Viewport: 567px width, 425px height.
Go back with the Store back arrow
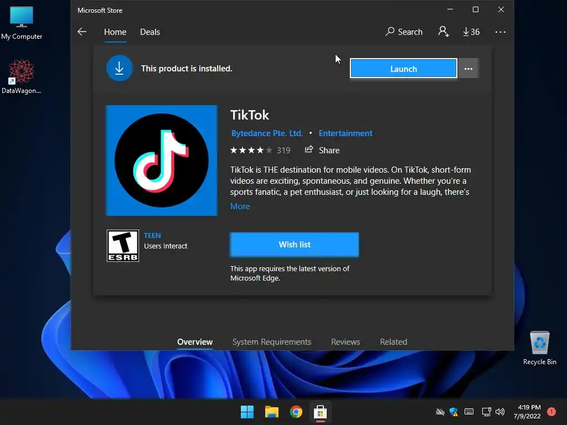click(82, 32)
